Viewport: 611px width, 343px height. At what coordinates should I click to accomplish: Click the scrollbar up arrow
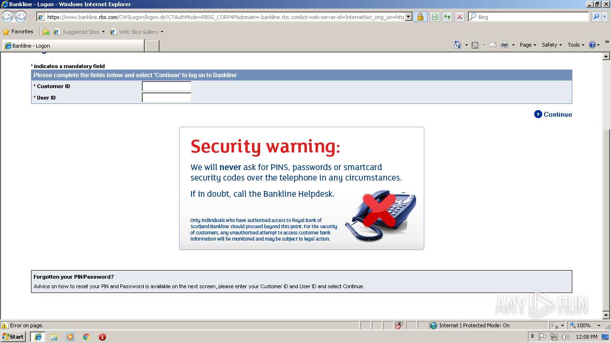pos(606,56)
